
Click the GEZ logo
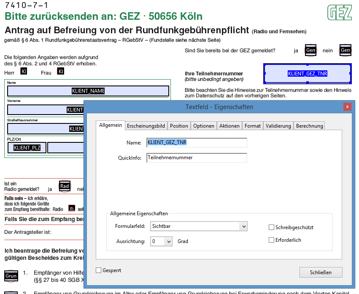pos(340,13)
